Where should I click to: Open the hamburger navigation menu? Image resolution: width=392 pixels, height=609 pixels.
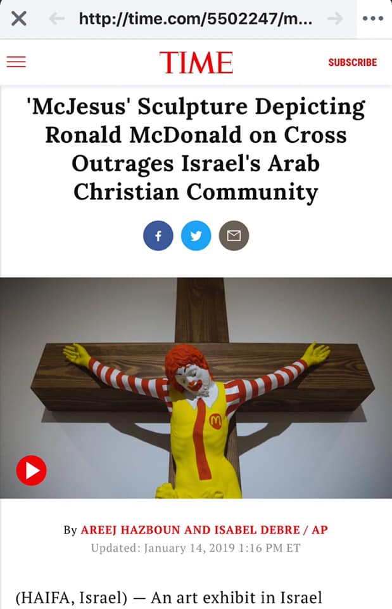16,62
